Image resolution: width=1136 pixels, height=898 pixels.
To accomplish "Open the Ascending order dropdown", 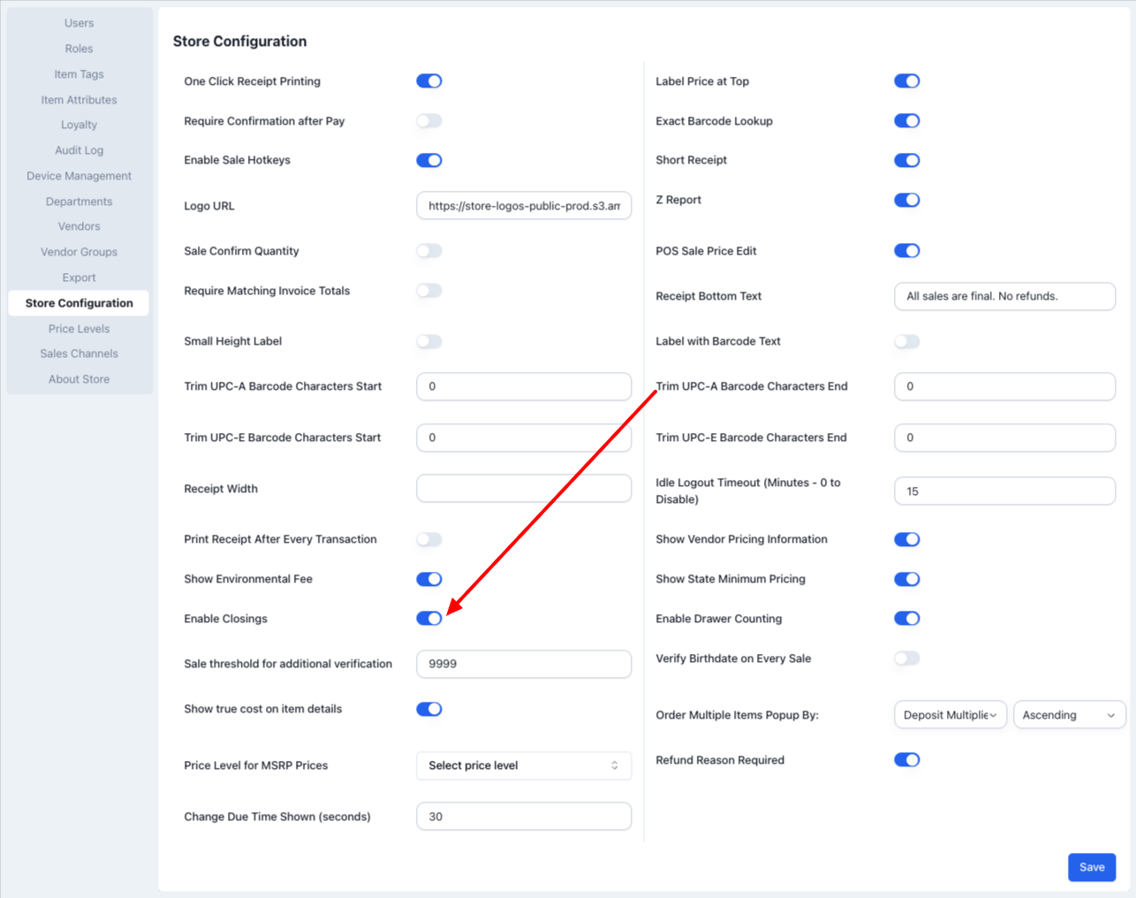I will click(1068, 715).
